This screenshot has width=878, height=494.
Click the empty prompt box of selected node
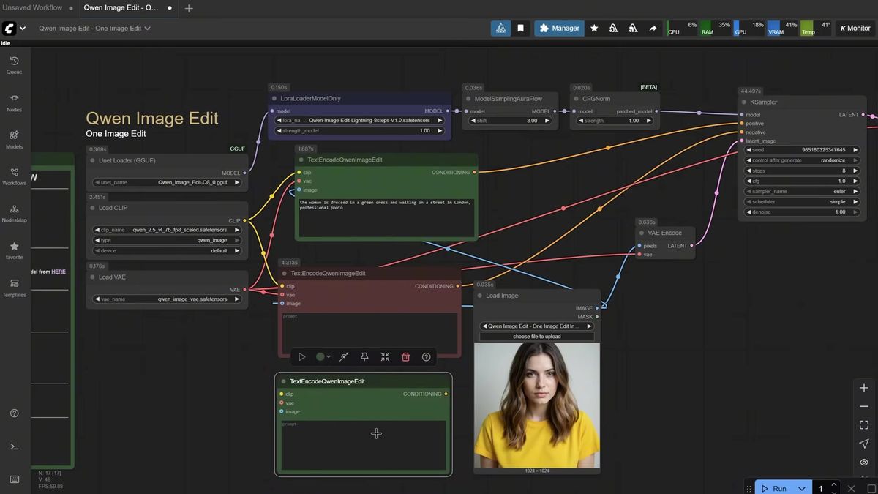[364, 445]
